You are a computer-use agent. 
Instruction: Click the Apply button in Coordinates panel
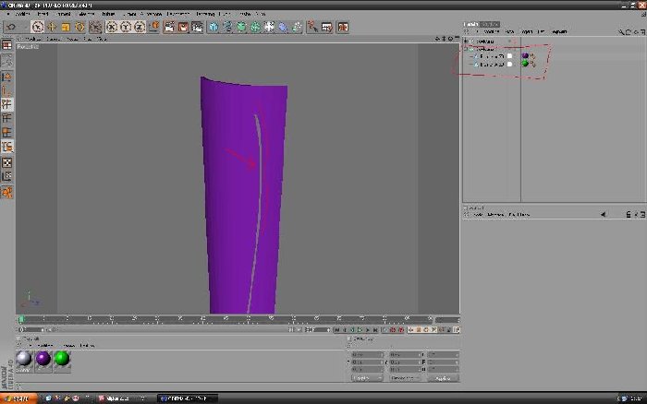tap(443, 378)
